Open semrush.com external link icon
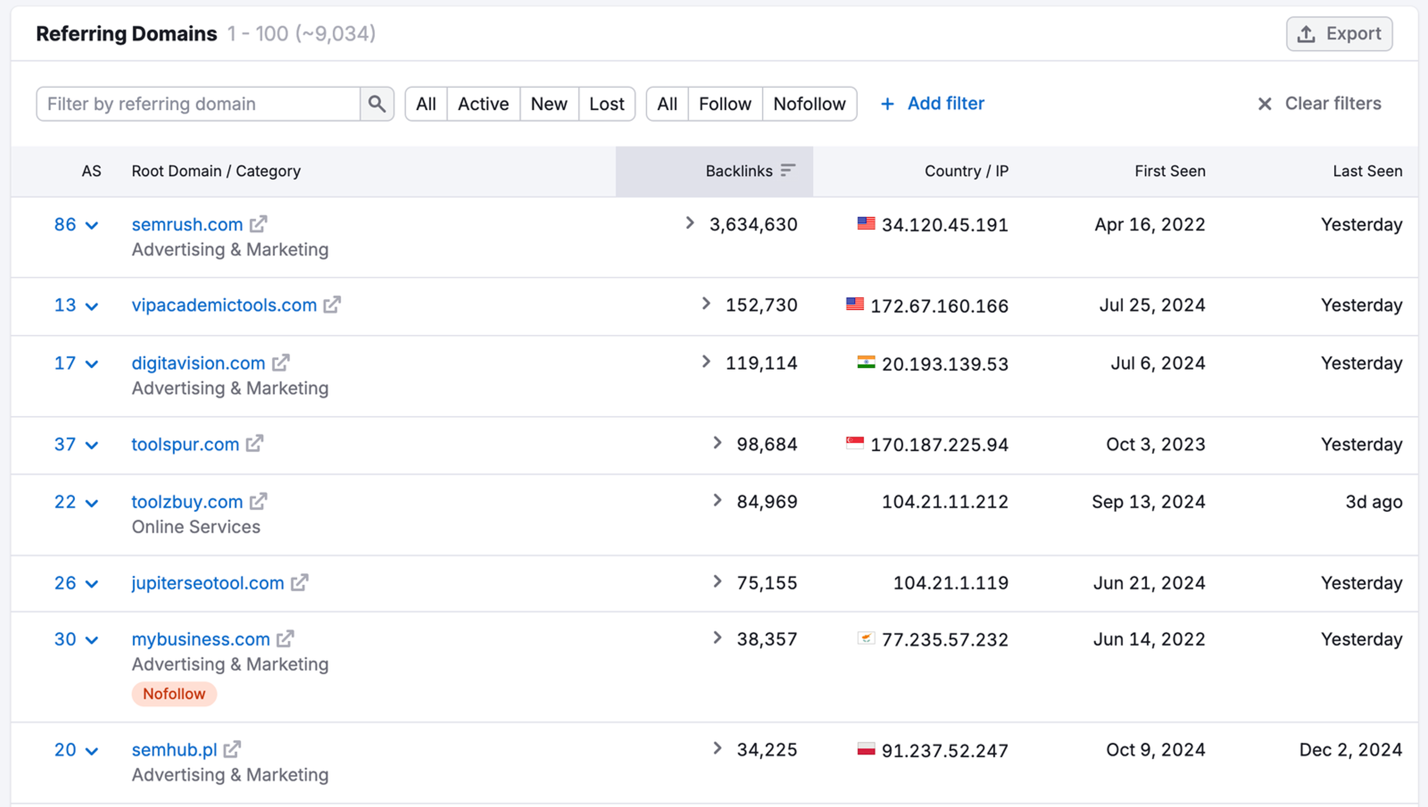Image resolution: width=1428 pixels, height=807 pixels. 258,224
